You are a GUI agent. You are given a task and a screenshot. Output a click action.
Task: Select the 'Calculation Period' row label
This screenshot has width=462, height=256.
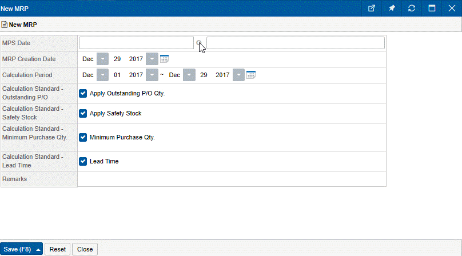coord(27,75)
